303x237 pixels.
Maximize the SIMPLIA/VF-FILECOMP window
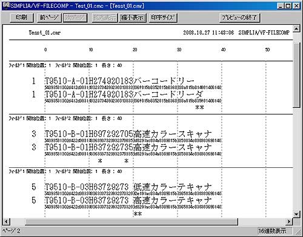288,6
